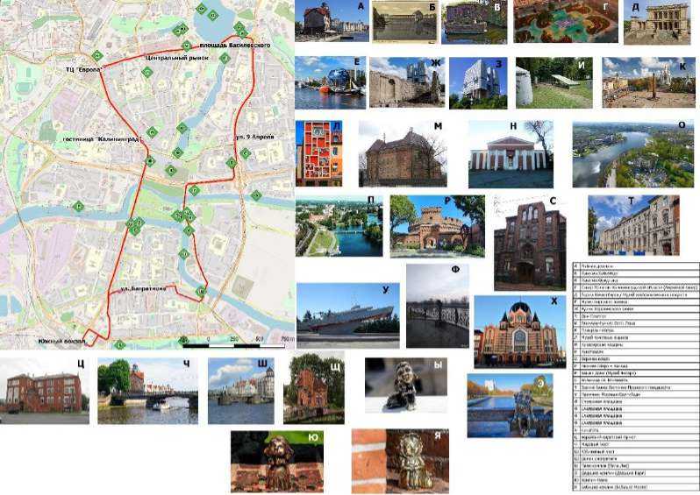Open photo Ю of the figurine on bricks
Screen dimensions: 700x495
277,462
